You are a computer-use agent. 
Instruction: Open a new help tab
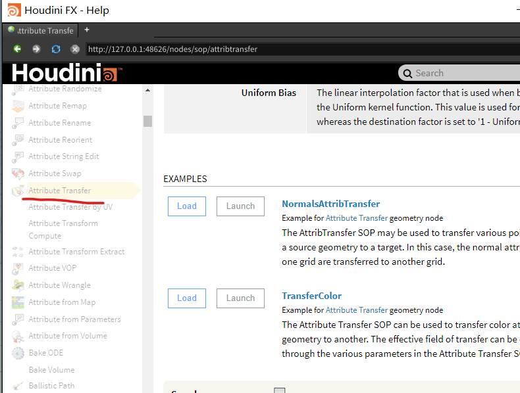pyautogui.click(x=87, y=30)
